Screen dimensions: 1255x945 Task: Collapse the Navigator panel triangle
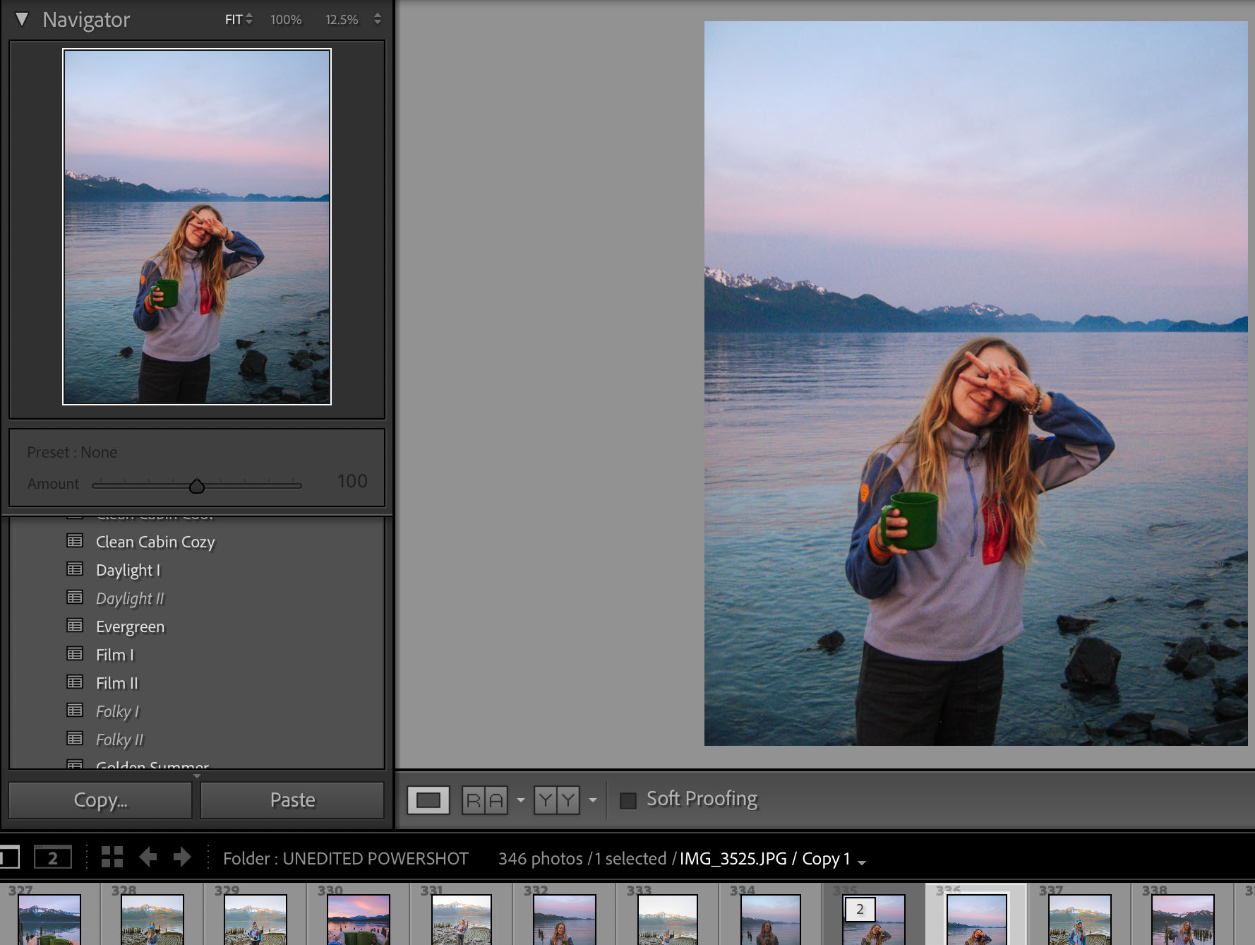point(22,20)
